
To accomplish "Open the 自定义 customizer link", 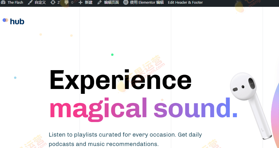I will [40, 3].
